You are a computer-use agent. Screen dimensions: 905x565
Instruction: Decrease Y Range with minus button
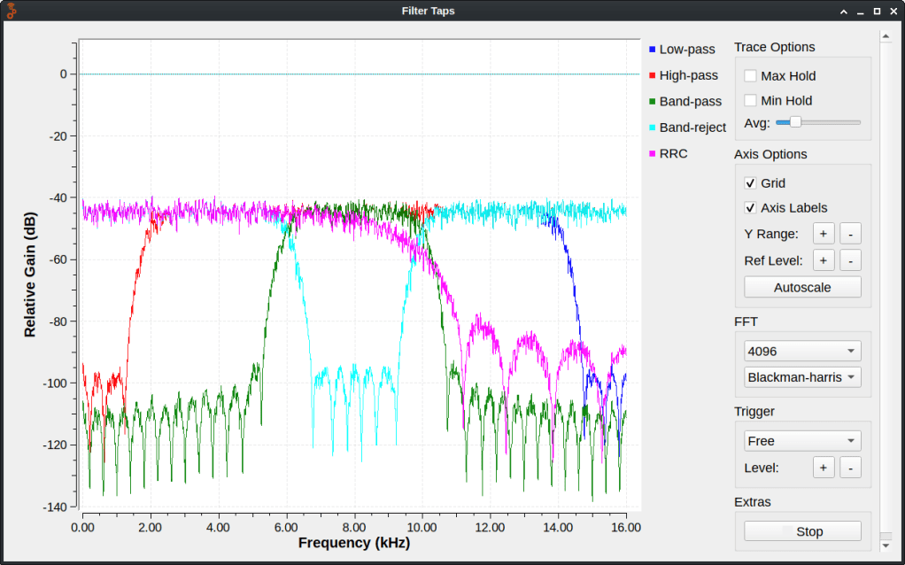point(850,234)
